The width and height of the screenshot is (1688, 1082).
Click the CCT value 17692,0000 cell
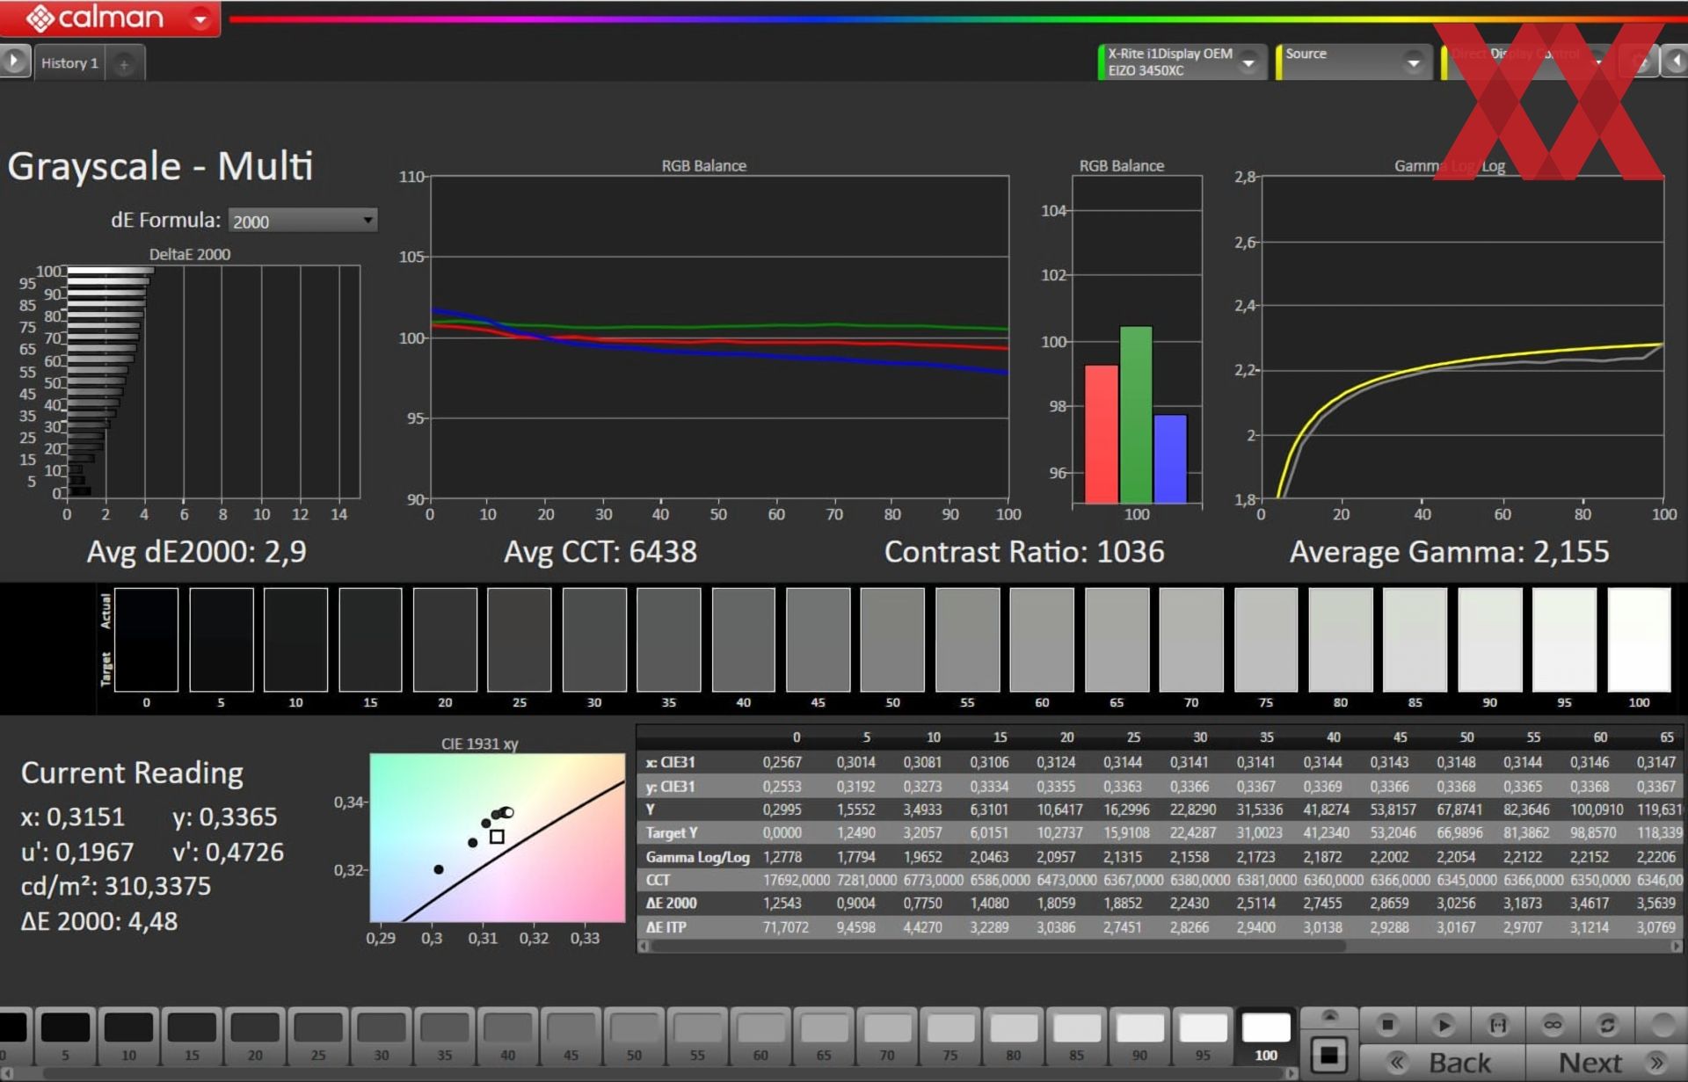click(796, 880)
